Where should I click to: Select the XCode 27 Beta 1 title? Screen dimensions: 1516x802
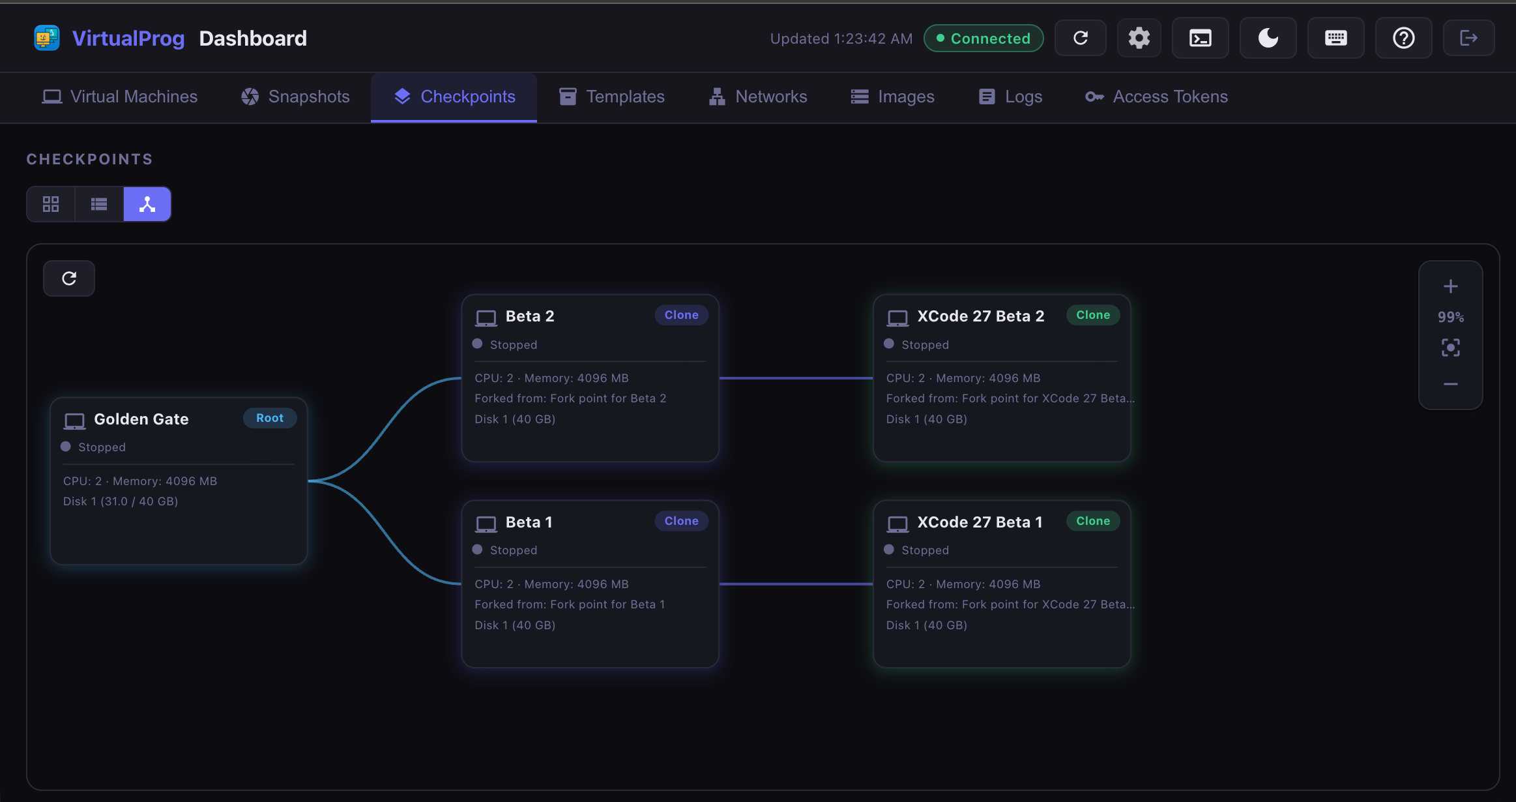980,522
